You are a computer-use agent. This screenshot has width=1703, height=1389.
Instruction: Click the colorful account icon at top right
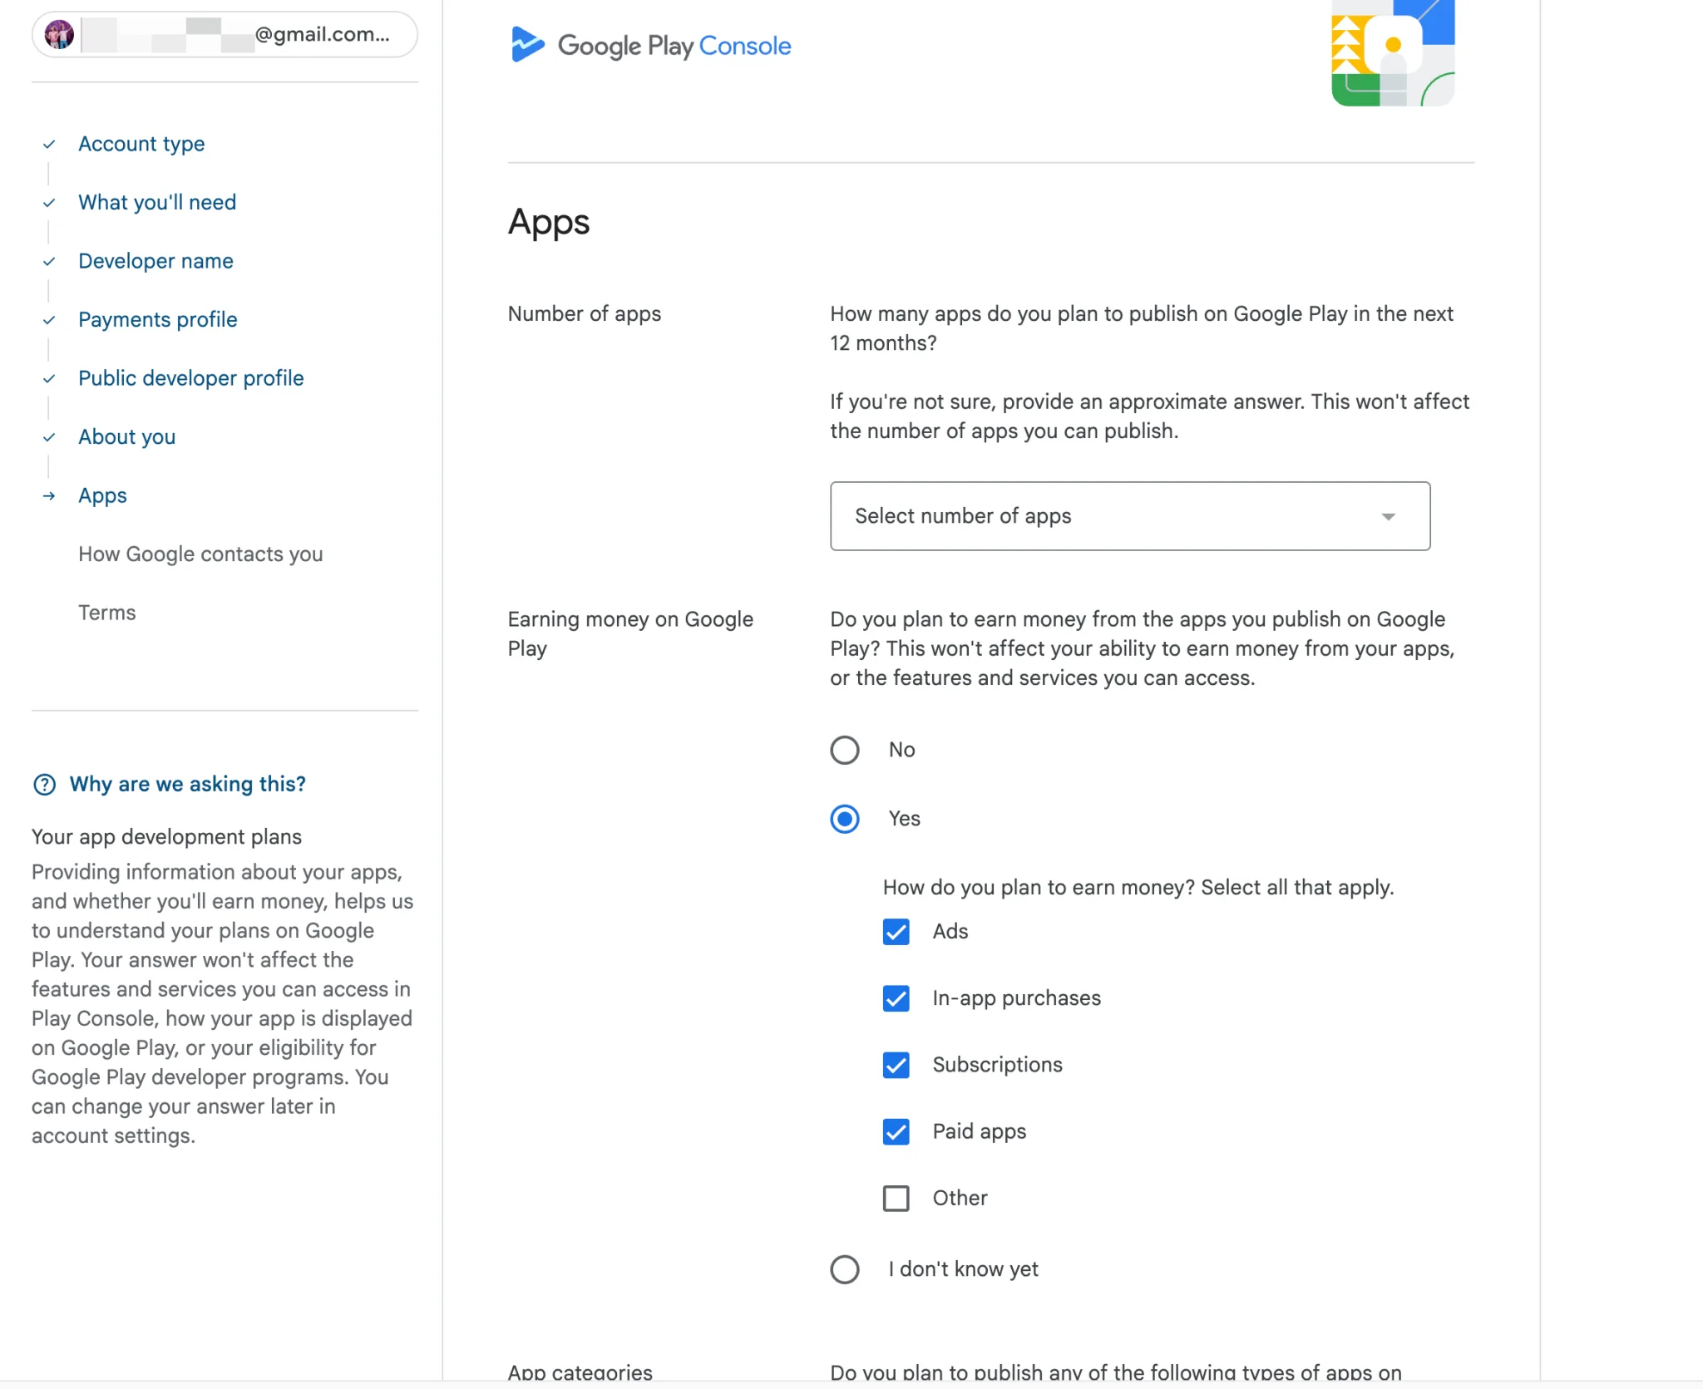pos(1392,53)
